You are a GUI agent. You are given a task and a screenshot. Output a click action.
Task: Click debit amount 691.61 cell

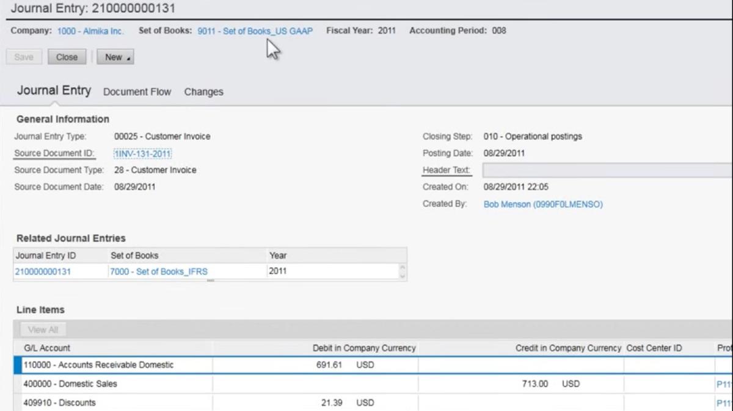[x=315, y=365]
